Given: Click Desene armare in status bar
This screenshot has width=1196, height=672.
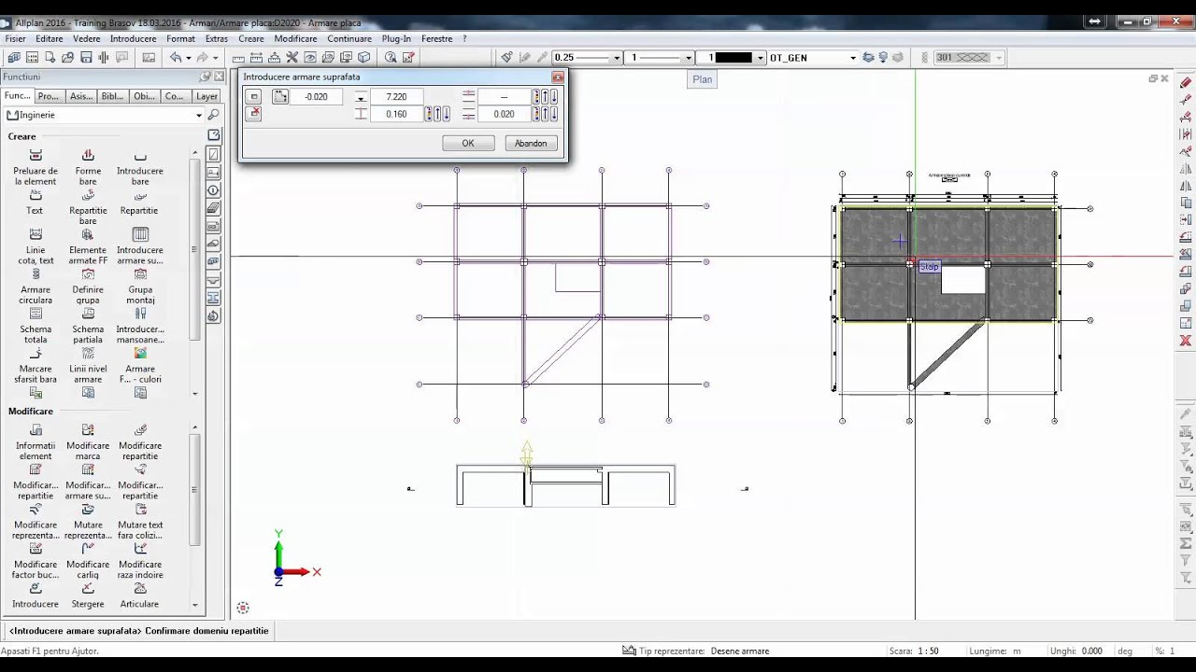Looking at the screenshot, I should pyautogui.click(x=740, y=651).
